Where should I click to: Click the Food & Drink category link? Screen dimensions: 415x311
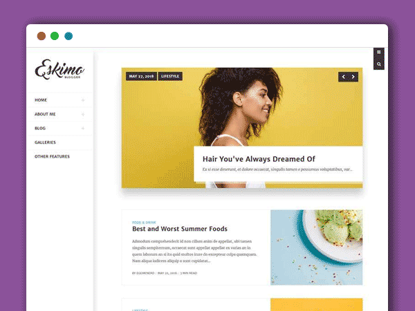pos(145,223)
